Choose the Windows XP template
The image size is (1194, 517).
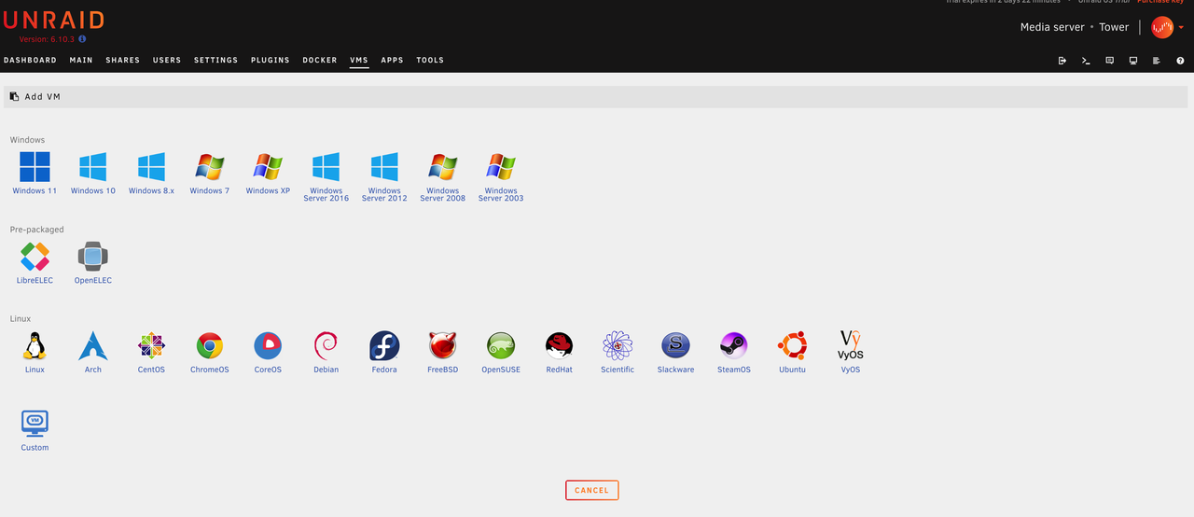[x=268, y=173]
